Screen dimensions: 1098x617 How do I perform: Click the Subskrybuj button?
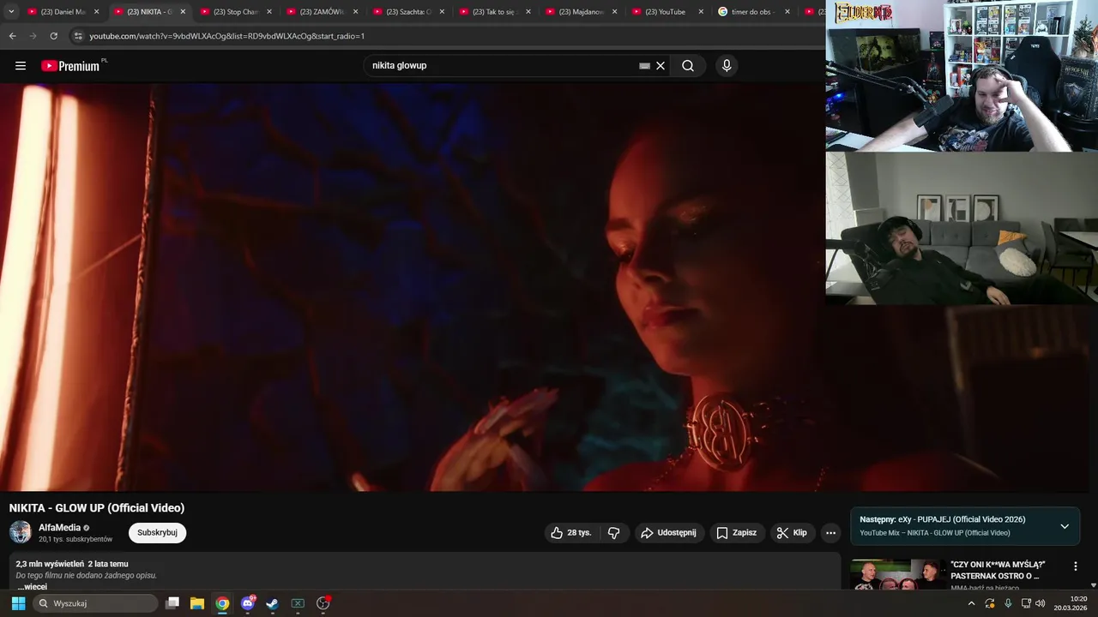point(157,533)
